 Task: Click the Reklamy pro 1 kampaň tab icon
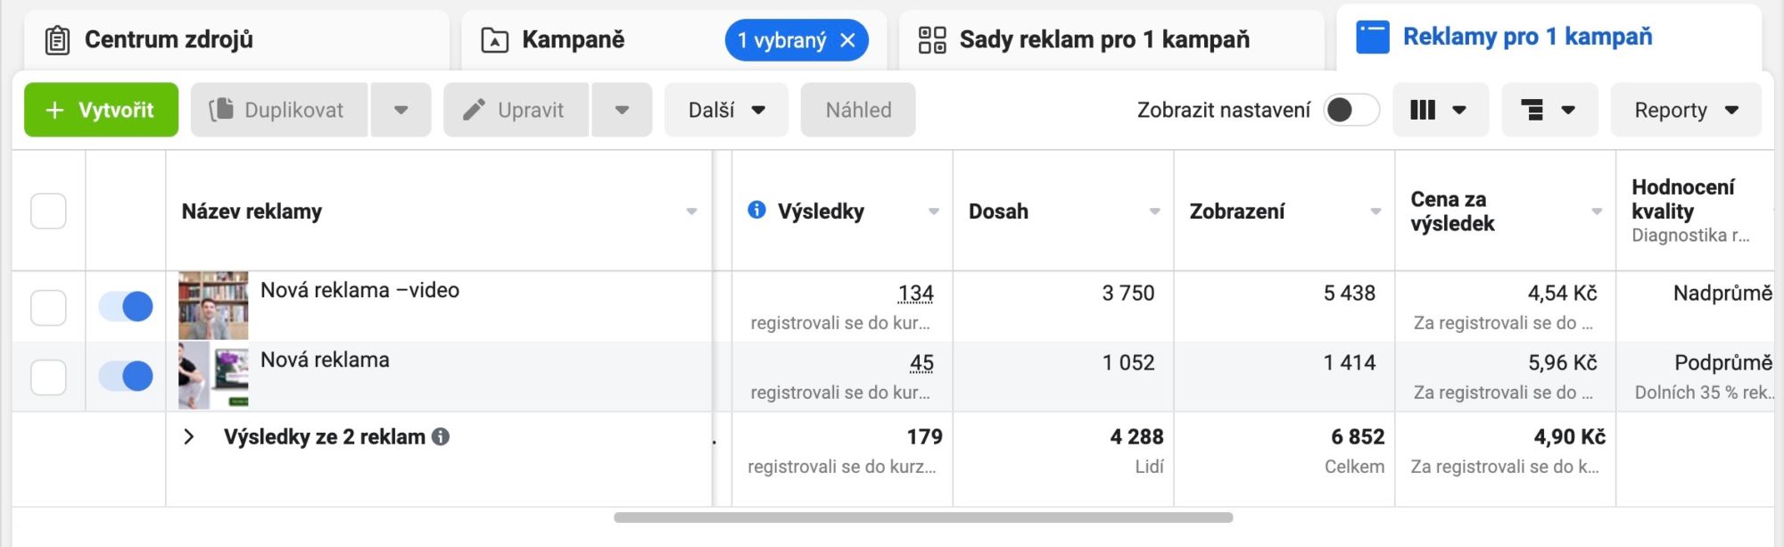1372,37
